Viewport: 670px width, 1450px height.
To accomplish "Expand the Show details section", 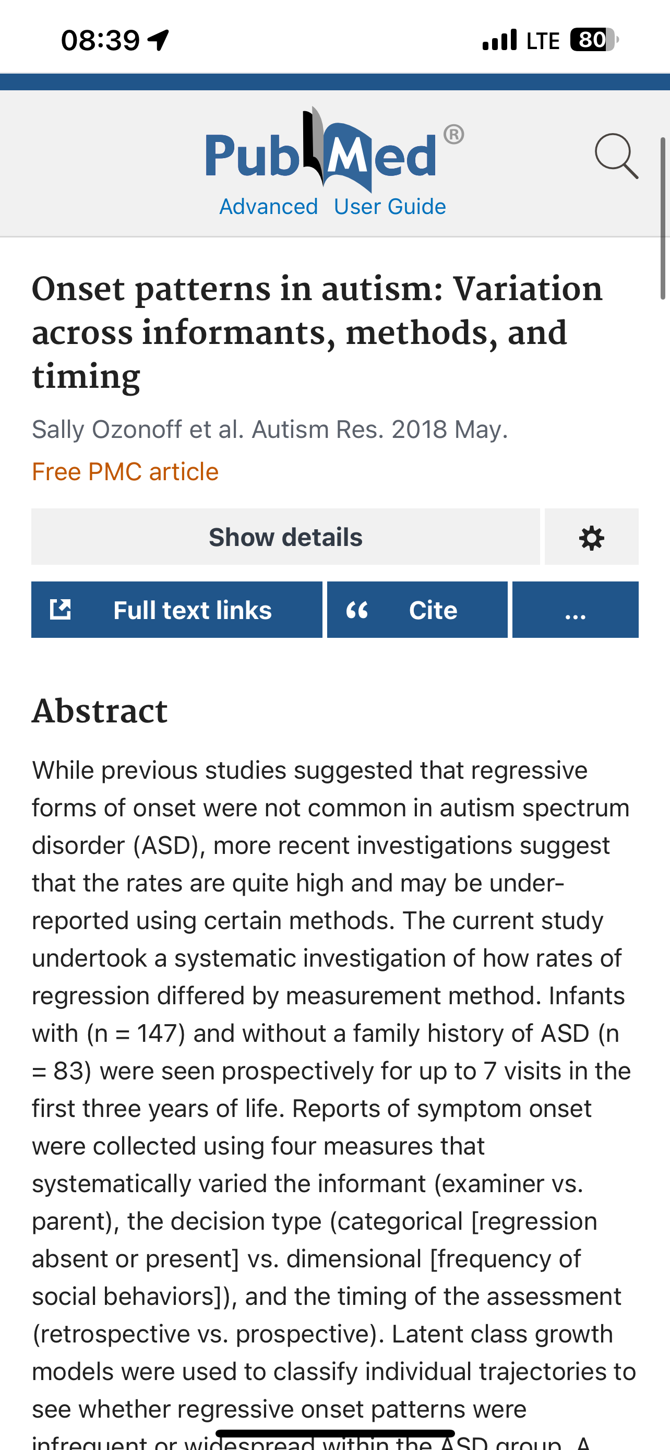I will click(285, 537).
